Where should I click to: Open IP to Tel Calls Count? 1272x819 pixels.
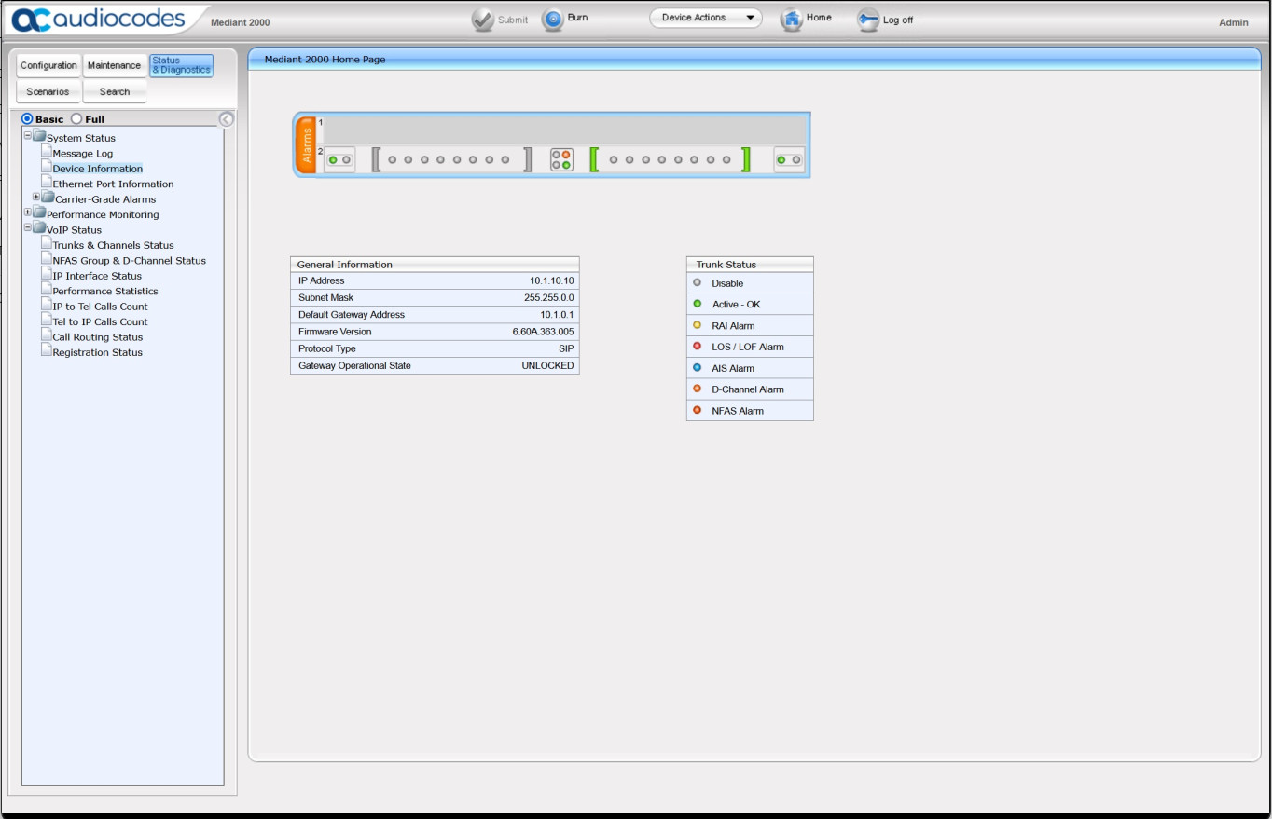[x=100, y=307]
